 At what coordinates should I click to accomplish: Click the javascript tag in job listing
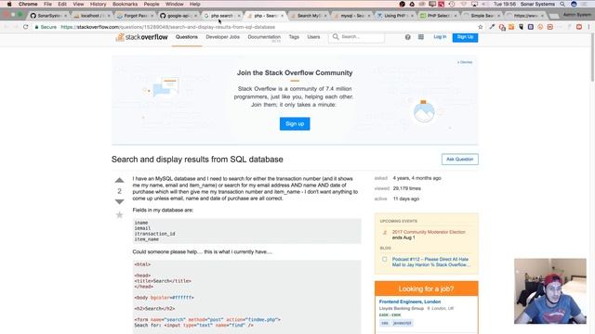(x=403, y=323)
